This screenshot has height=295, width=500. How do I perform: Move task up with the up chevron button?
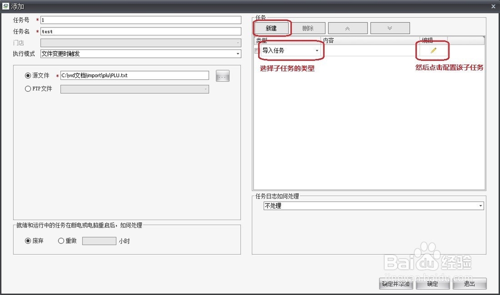tap(347, 28)
